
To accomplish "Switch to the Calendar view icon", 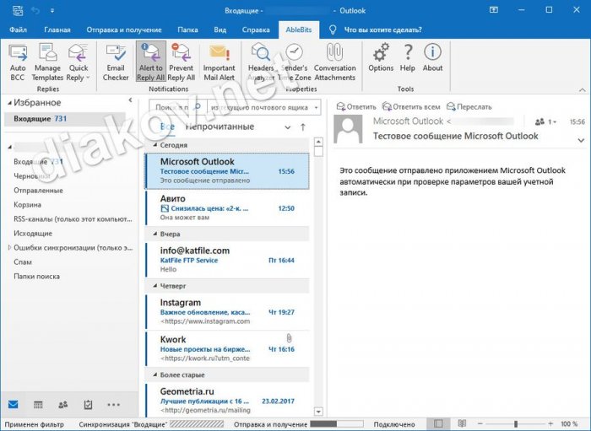I will [x=38, y=405].
